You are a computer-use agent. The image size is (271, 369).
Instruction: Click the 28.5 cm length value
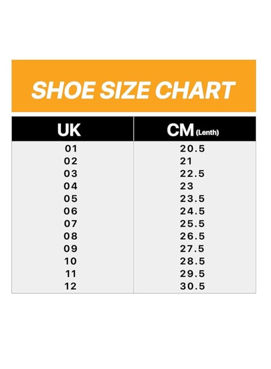click(x=192, y=261)
